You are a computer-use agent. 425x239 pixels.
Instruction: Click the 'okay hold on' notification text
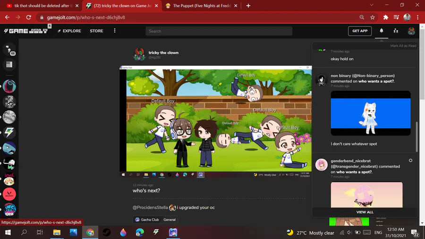[x=342, y=59]
